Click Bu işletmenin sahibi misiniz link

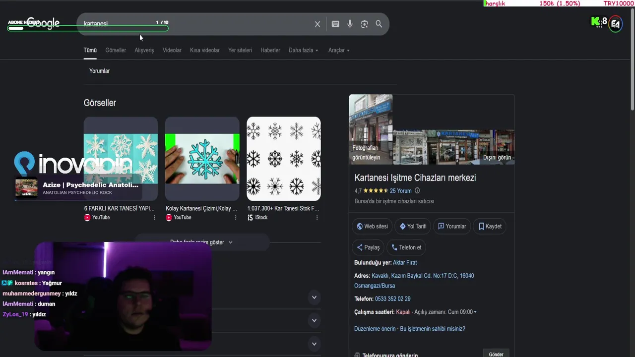(433, 329)
